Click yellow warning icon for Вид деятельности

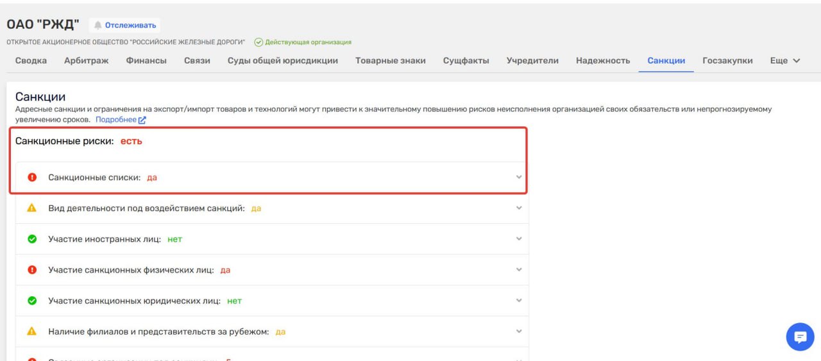(x=32, y=208)
